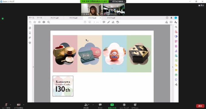Open the Zoom chat panel
This screenshot has width=206, height=109.
click(x=100, y=106)
